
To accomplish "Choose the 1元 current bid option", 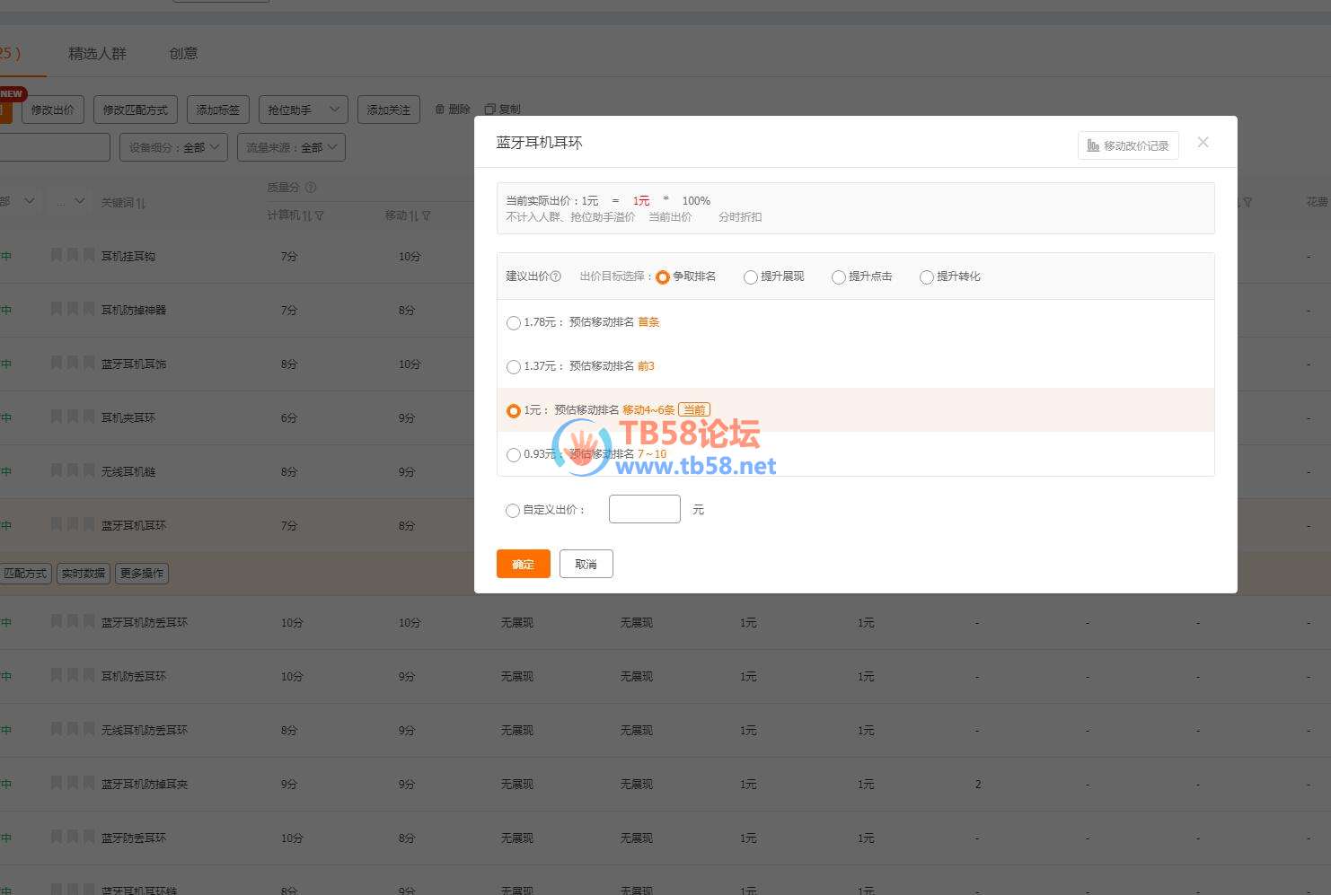I will [x=513, y=411].
